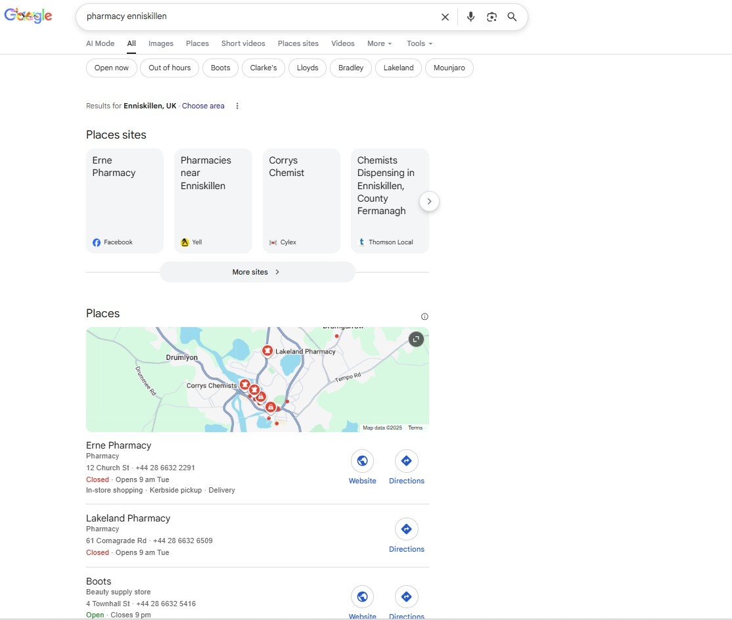
Task: View info via the Places panel info icon
Action: pos(424,316)
